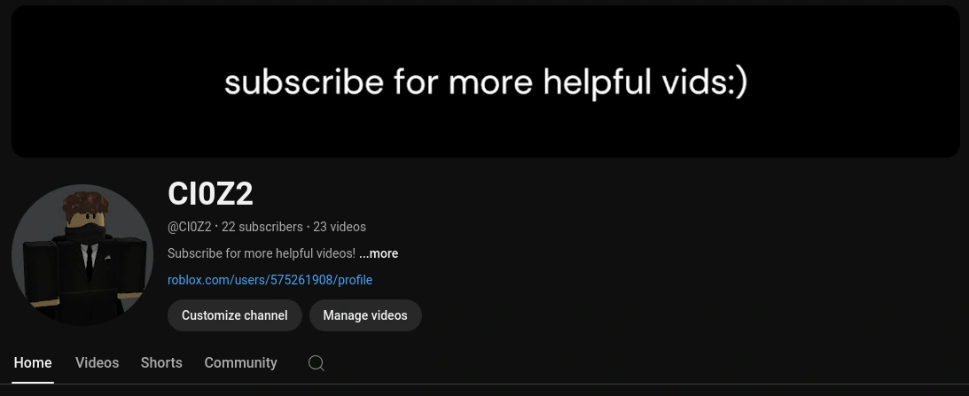Screen dimensions: 969x396
Task: Go to the Shorts tab
Action: click(161, 362)
